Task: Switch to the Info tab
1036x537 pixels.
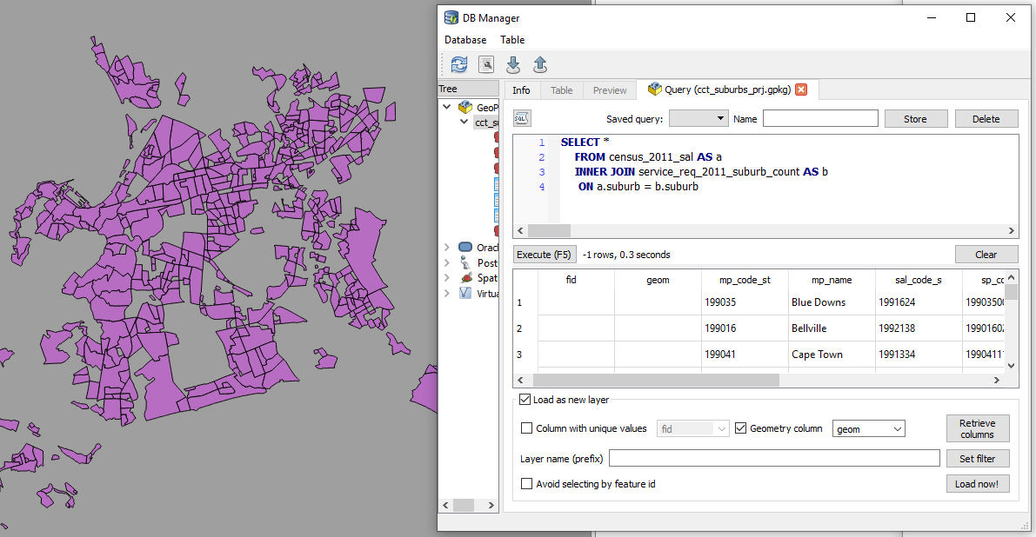Action: point(521,90)
